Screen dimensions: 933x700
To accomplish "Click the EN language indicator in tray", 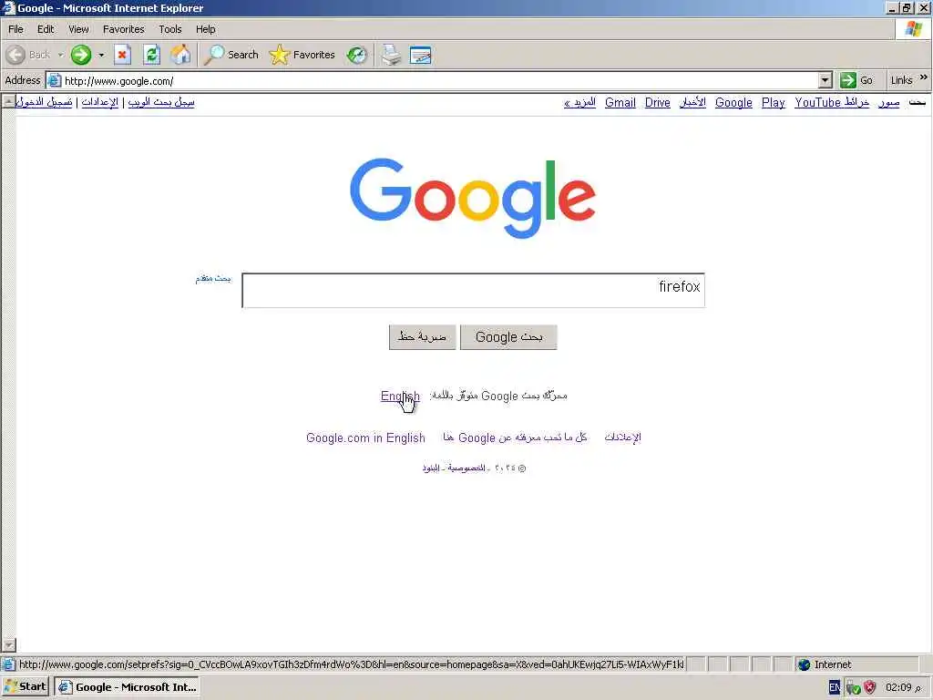I will [x=835, y=687].
